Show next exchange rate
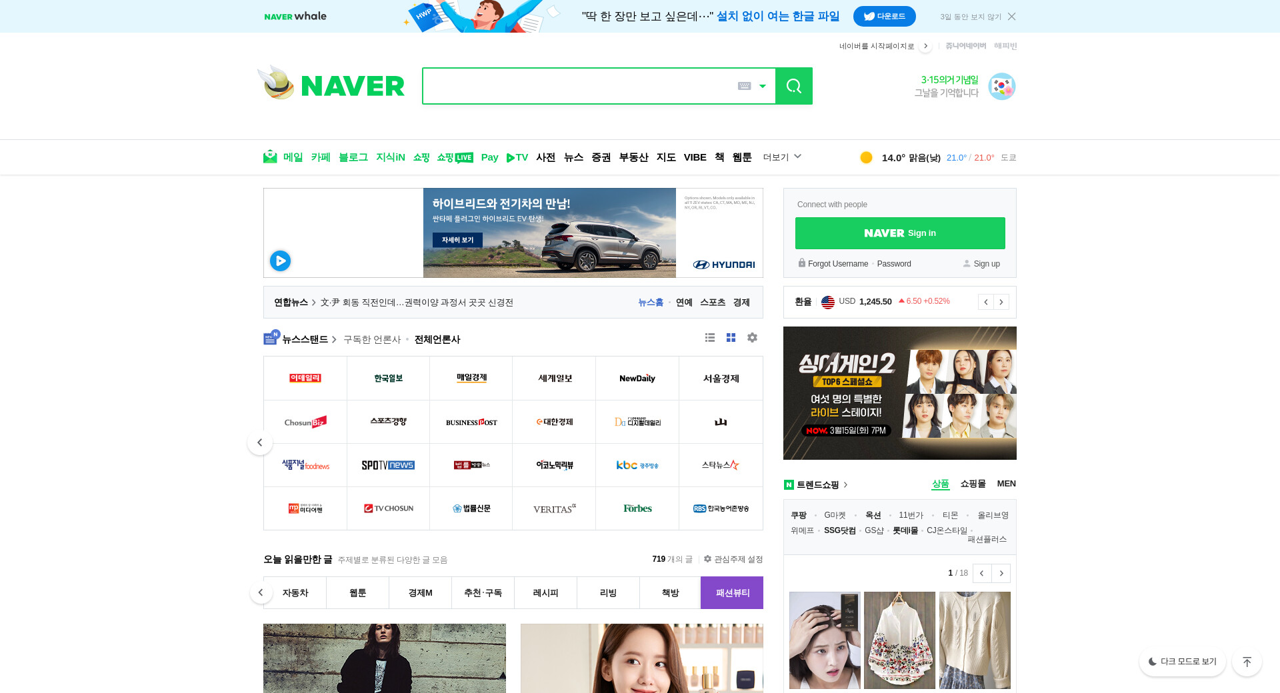 coord(1001,302)
